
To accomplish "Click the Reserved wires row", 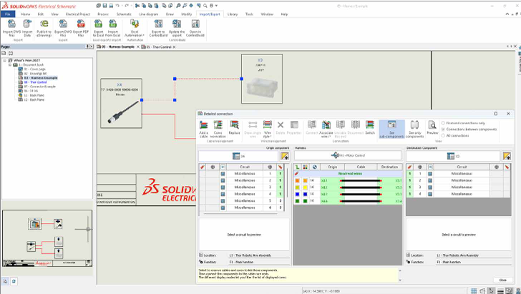I will coord(348,174).
